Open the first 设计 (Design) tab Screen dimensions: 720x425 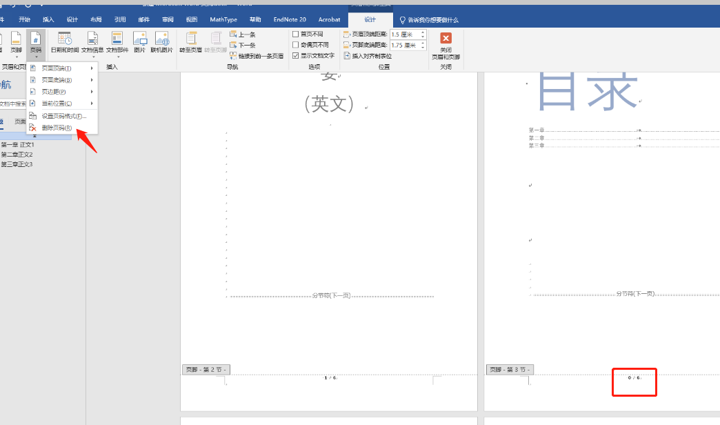pyautogui.click(x=72, y=19)
